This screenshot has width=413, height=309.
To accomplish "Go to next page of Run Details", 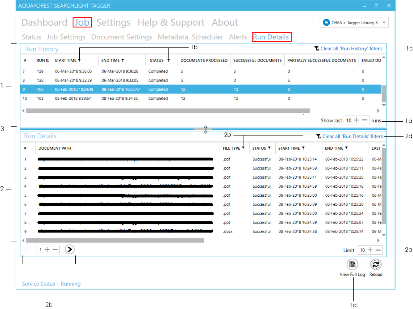I will coord(69,249).
